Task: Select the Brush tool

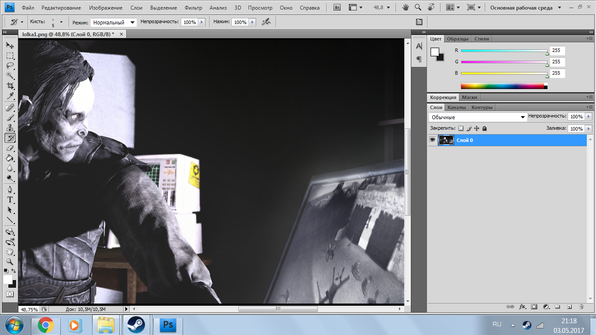Action: pos(10,117)
